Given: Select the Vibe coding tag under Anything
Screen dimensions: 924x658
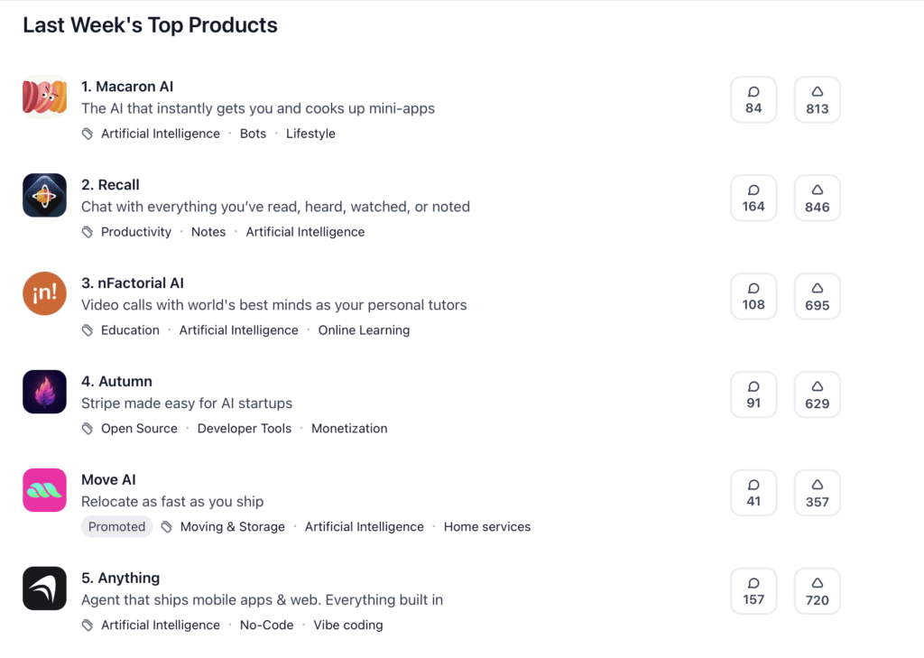Looking at the screenshot, I should 348,625.
